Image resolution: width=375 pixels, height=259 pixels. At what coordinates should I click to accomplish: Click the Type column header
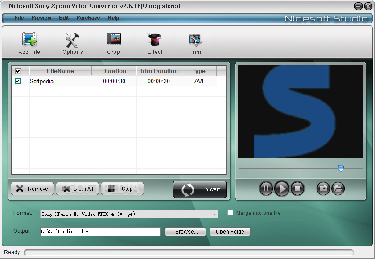tap(199, 71)
